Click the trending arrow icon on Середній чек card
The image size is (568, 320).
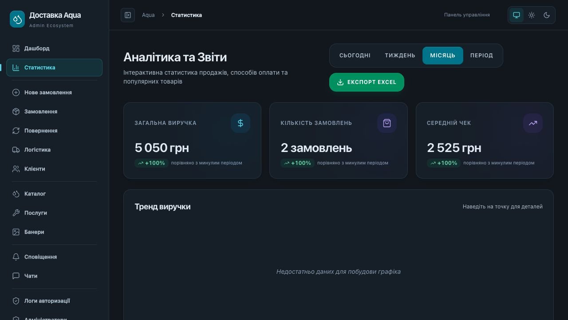pyautogui.click(x=533, y=123)
